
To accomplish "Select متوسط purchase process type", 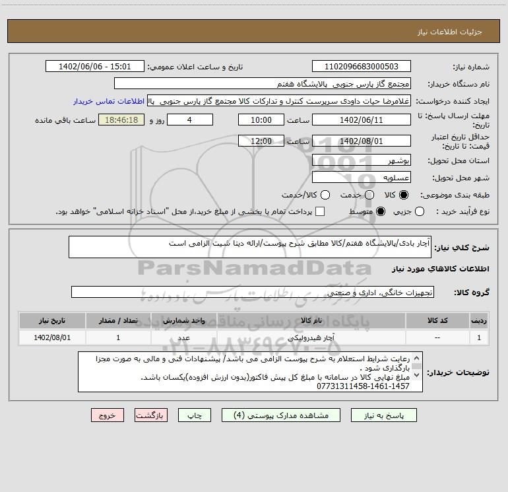I will [x=381, y=211].
